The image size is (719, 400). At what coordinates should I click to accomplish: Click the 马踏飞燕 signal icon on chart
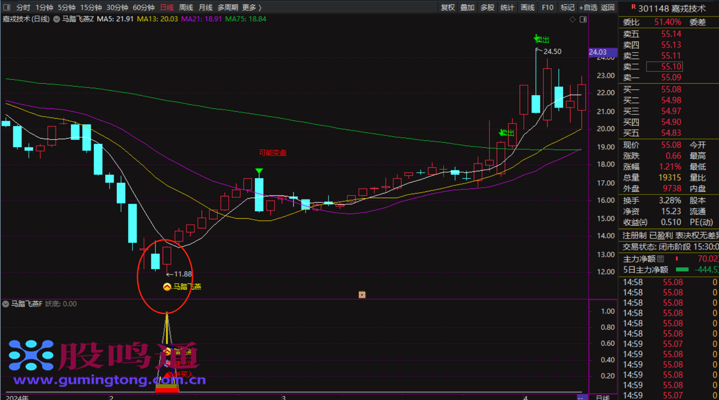click(x=167, y=286)
